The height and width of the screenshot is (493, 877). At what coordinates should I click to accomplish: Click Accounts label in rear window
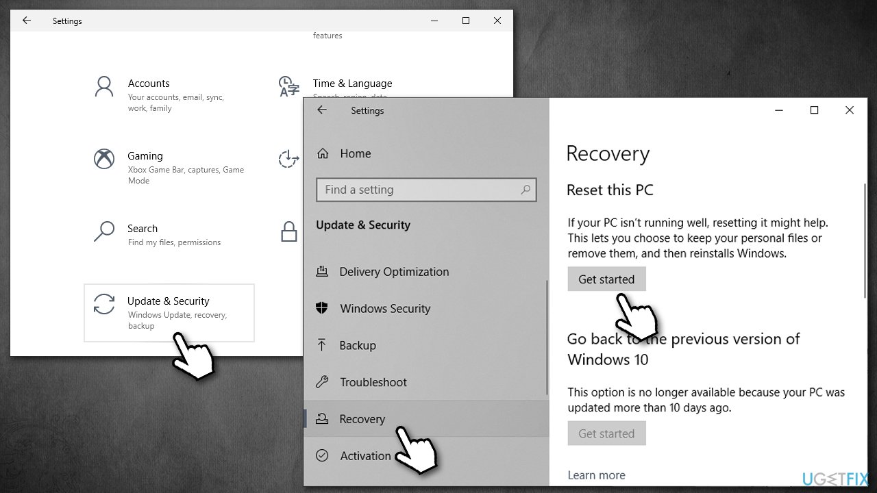coord(149,84)
